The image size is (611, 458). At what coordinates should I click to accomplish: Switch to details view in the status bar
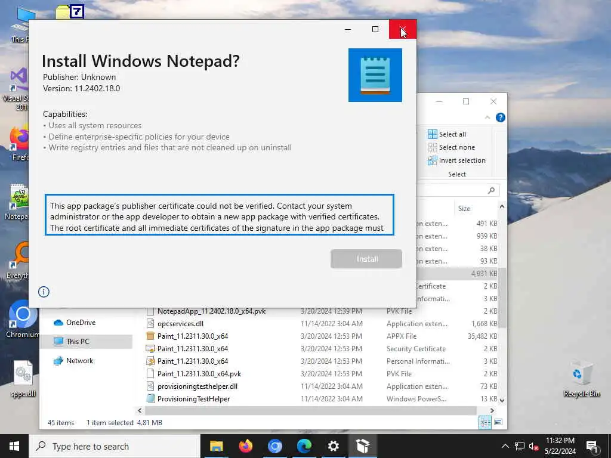coord(485,423)
